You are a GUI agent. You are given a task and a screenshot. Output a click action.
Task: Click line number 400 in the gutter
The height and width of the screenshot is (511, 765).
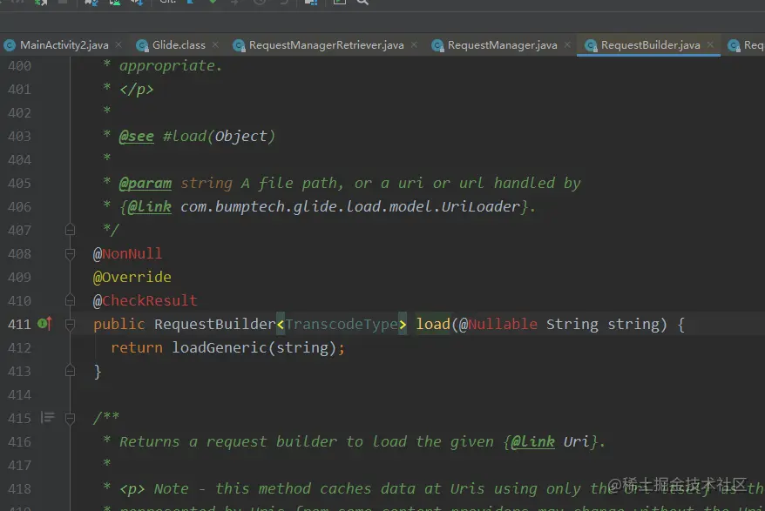point(19,66)
